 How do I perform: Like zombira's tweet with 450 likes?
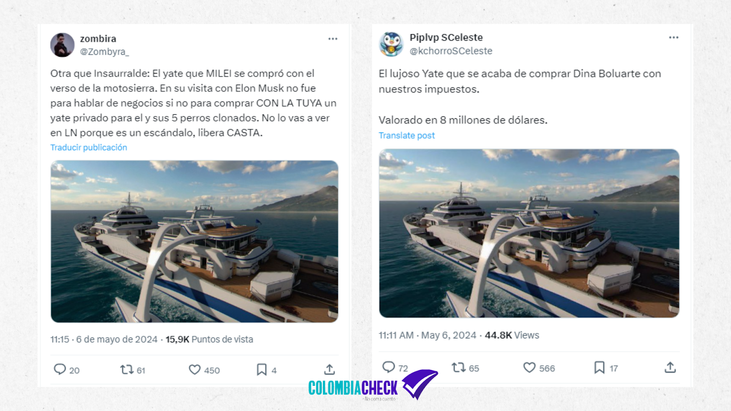[195, 369]
